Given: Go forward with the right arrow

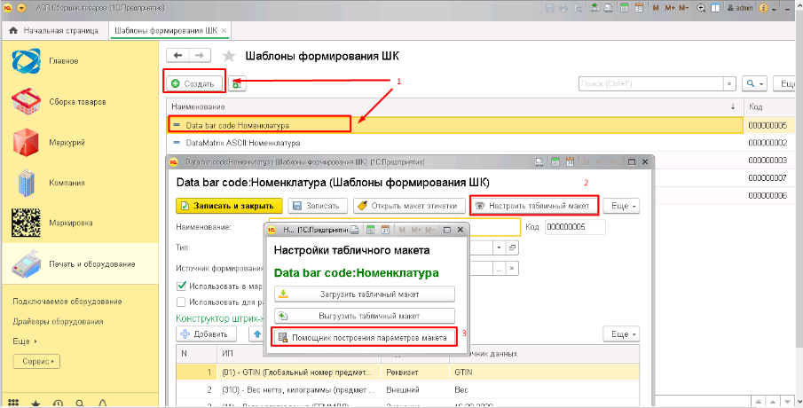Looking at the screenshot, I should pos(200,55).
